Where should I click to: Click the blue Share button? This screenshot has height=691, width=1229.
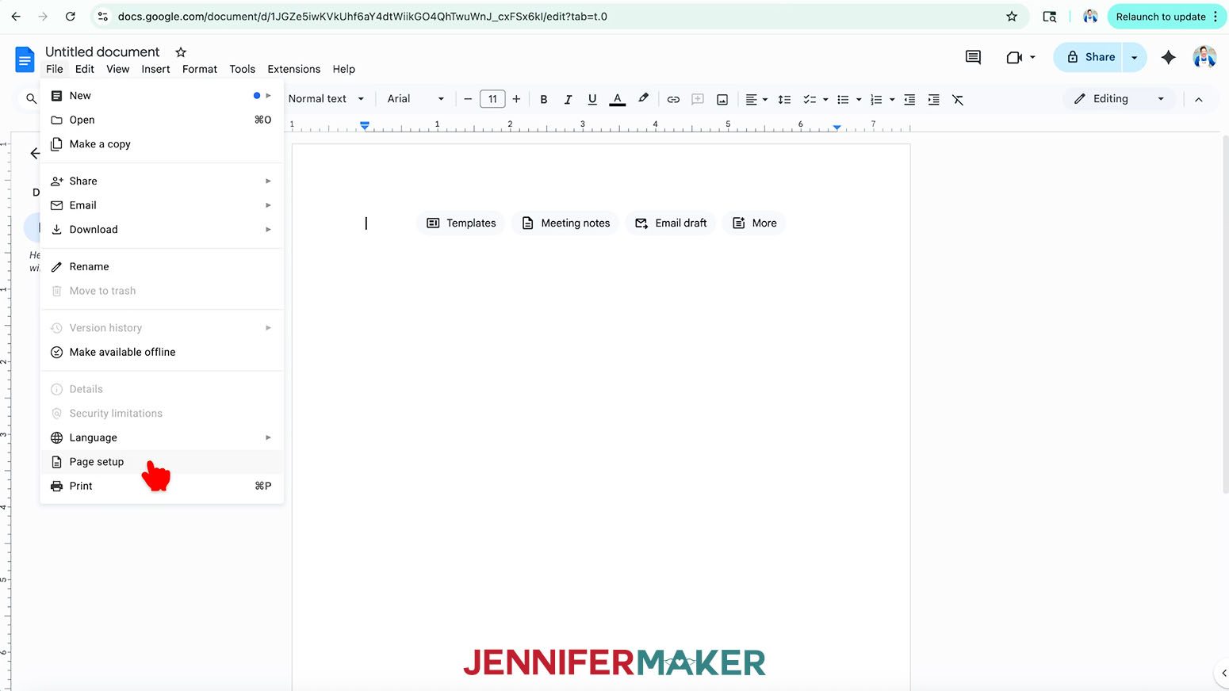[x=1090, y=57]
